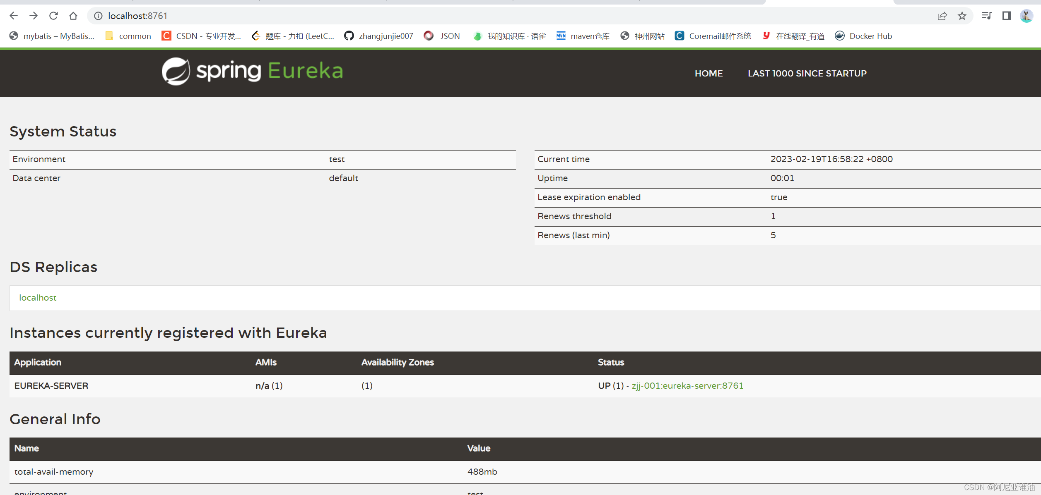
Task: Open zjj-001:eureka-server:8761 instance link
Action: [x=687, y=385]
